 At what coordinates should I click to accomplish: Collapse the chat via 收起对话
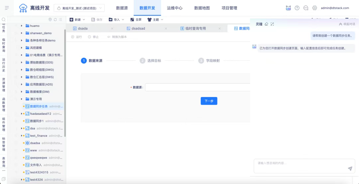[x=347, y=24]
